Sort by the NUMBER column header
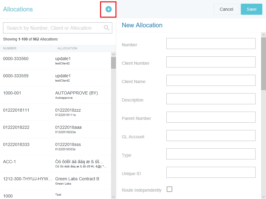Screen dimensions: 266x199 (10, 48)
